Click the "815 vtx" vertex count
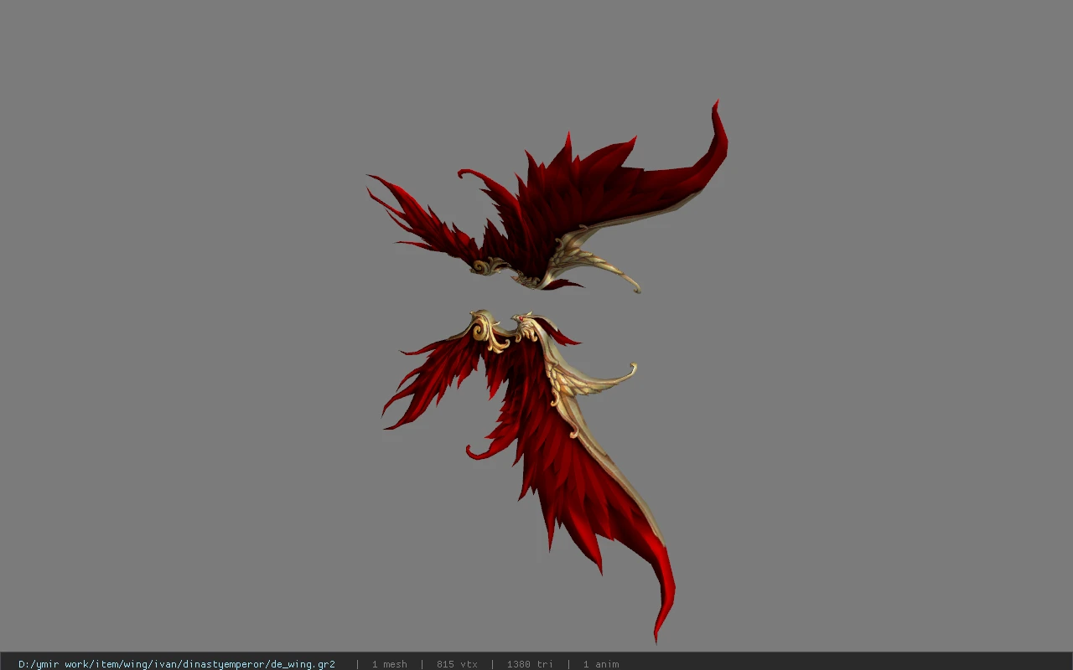 pos(457,664)
